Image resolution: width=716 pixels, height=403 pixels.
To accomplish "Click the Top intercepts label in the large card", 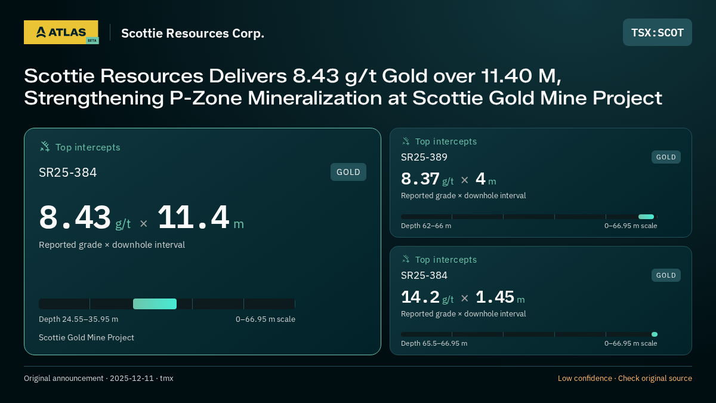I will click(88, 147).
